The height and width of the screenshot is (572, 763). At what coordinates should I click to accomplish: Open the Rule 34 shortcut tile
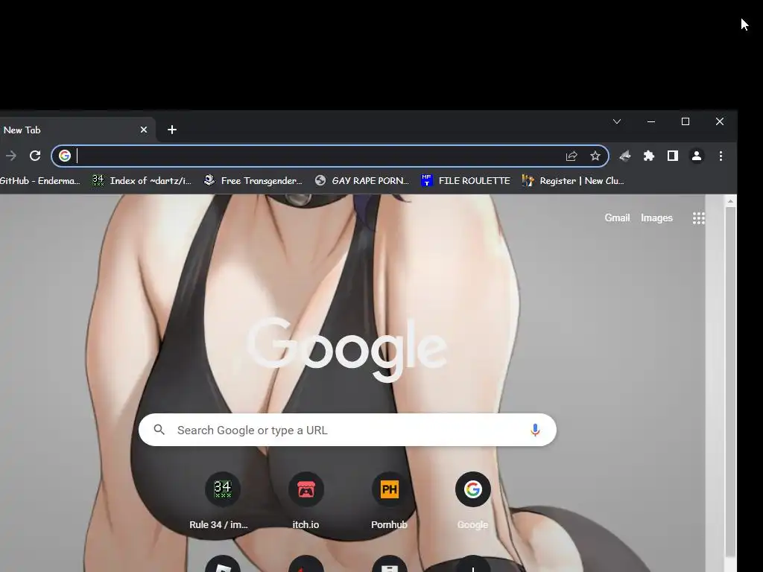coord(222,501)
